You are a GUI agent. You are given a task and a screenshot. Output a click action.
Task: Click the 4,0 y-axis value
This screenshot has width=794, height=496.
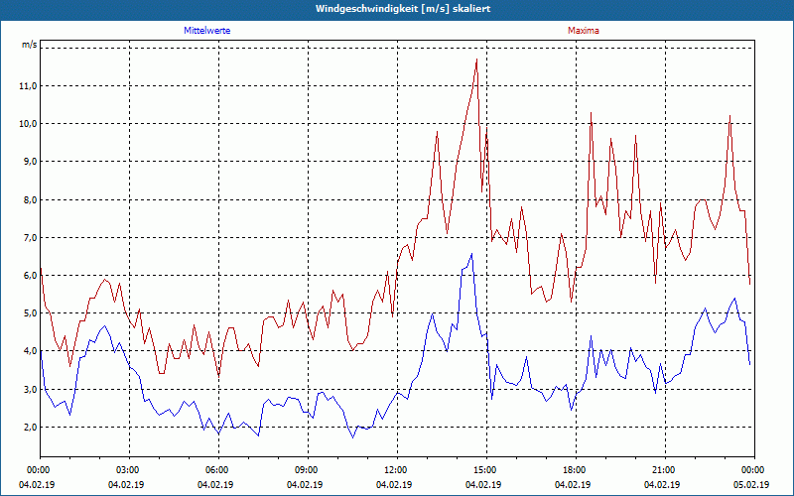point(30,351)
